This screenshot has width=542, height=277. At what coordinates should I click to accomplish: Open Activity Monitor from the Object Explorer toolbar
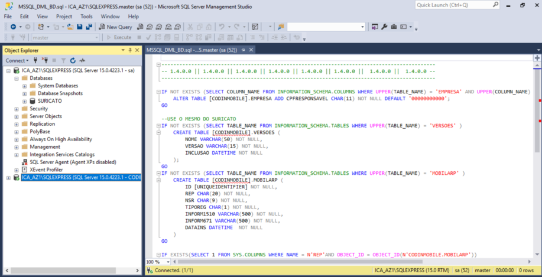click(82, 60)
